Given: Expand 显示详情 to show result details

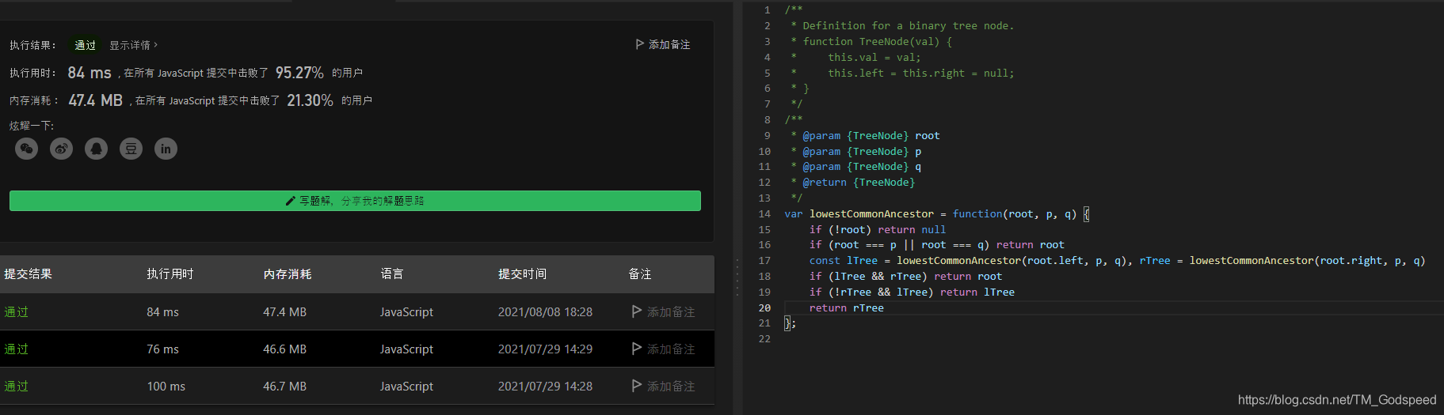Looking at the screenshot, I should pyautogui.click(x=134, y=45).
